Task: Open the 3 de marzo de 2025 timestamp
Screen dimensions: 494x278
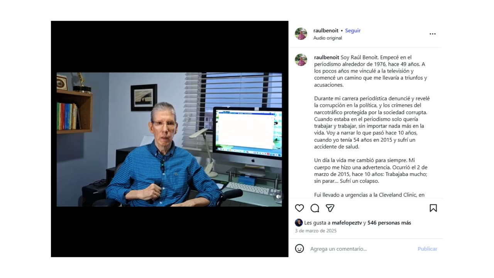Action: [x=316, y=231]
